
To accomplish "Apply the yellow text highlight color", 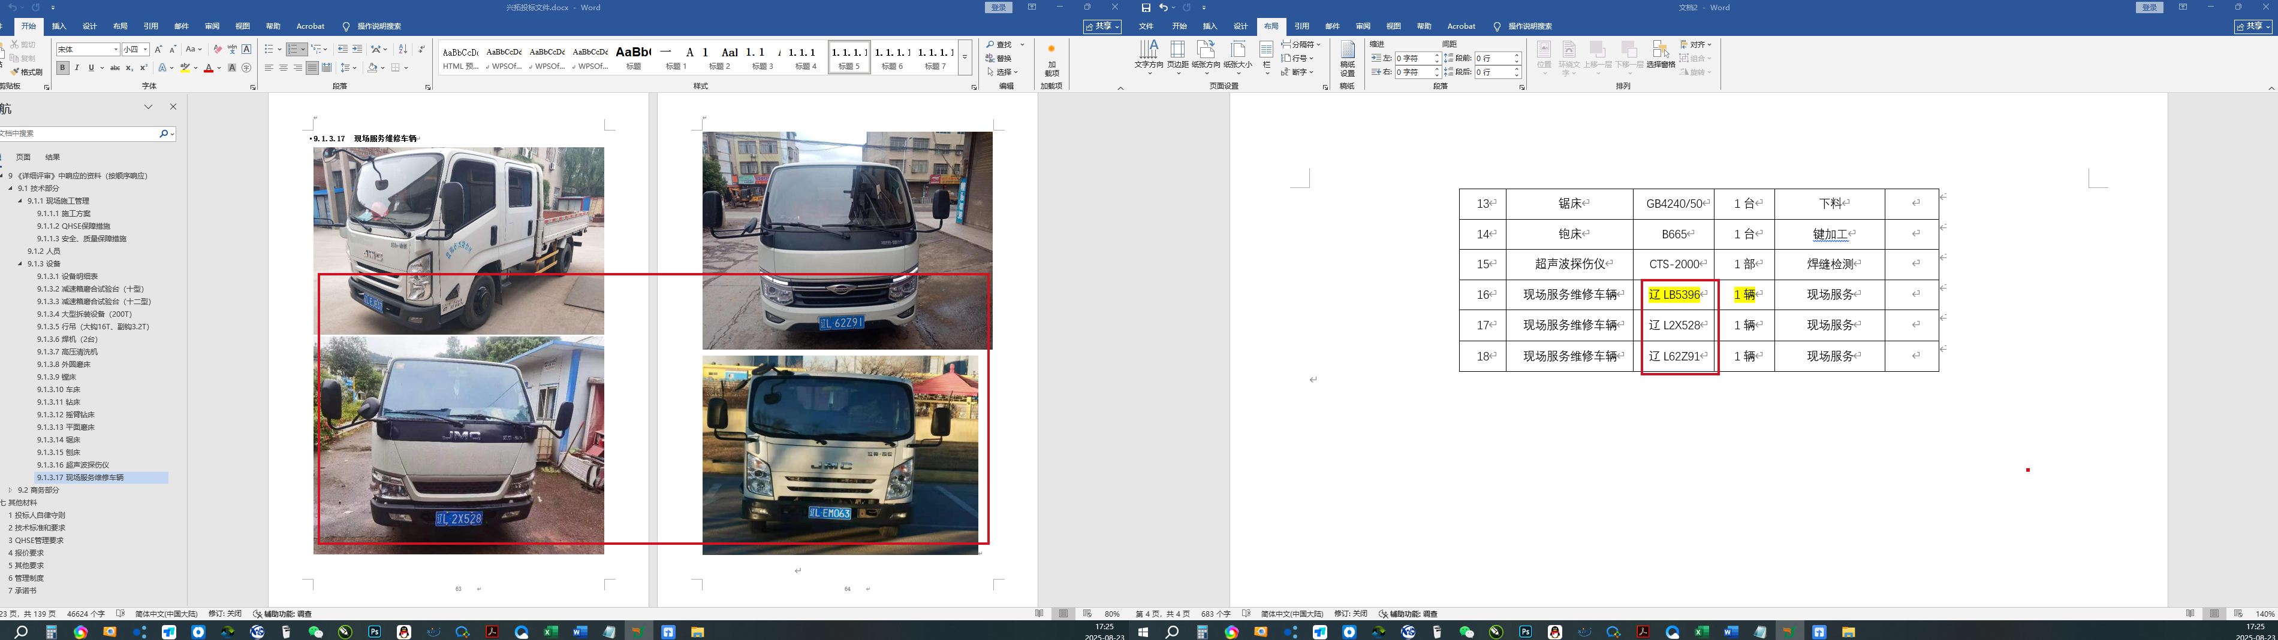I will (186, 68).
